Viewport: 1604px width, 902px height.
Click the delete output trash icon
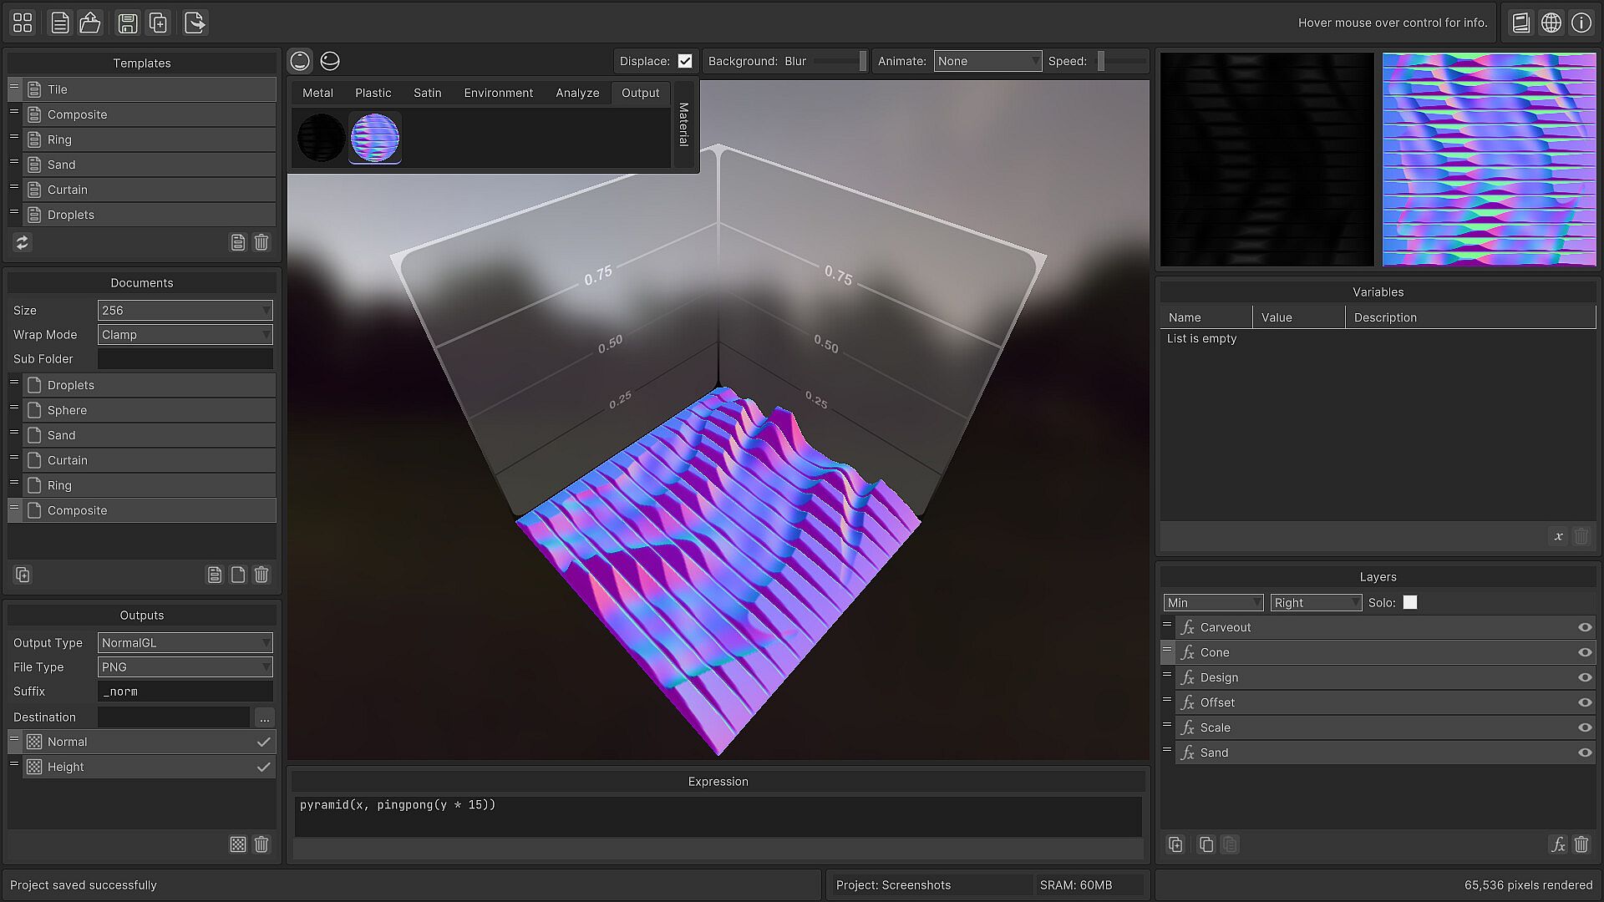pos(261,844)
